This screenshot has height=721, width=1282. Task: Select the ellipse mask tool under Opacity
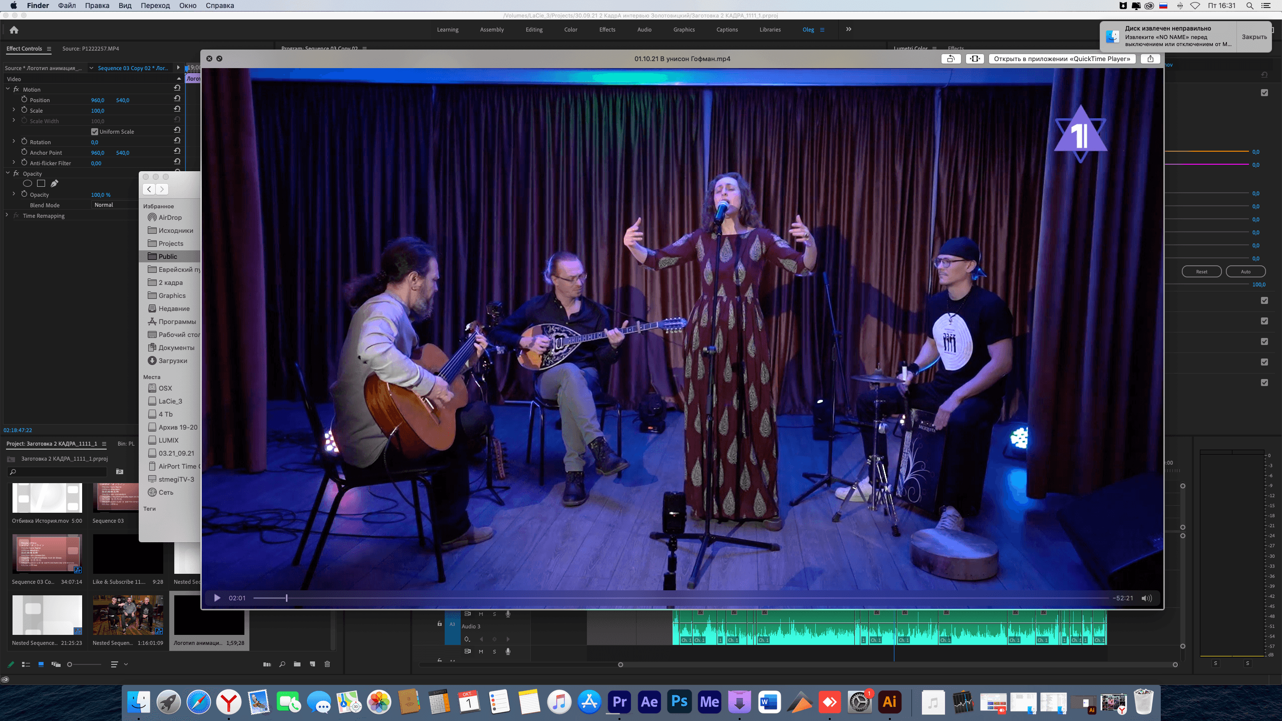(x=28, y=183)
